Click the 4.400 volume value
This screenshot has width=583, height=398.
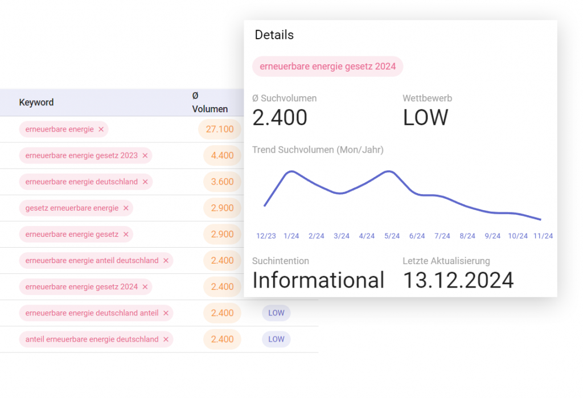pyautogui.click(x=222, y=155)
